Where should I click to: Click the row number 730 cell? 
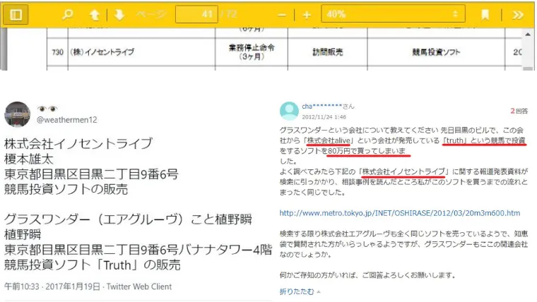coord(57,52)
